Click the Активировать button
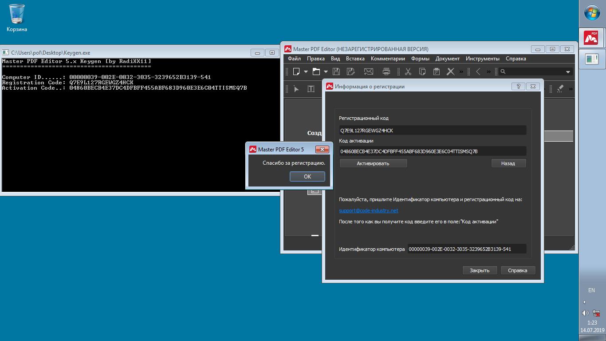This screenshot has width=606, height=341. (373, 163)
